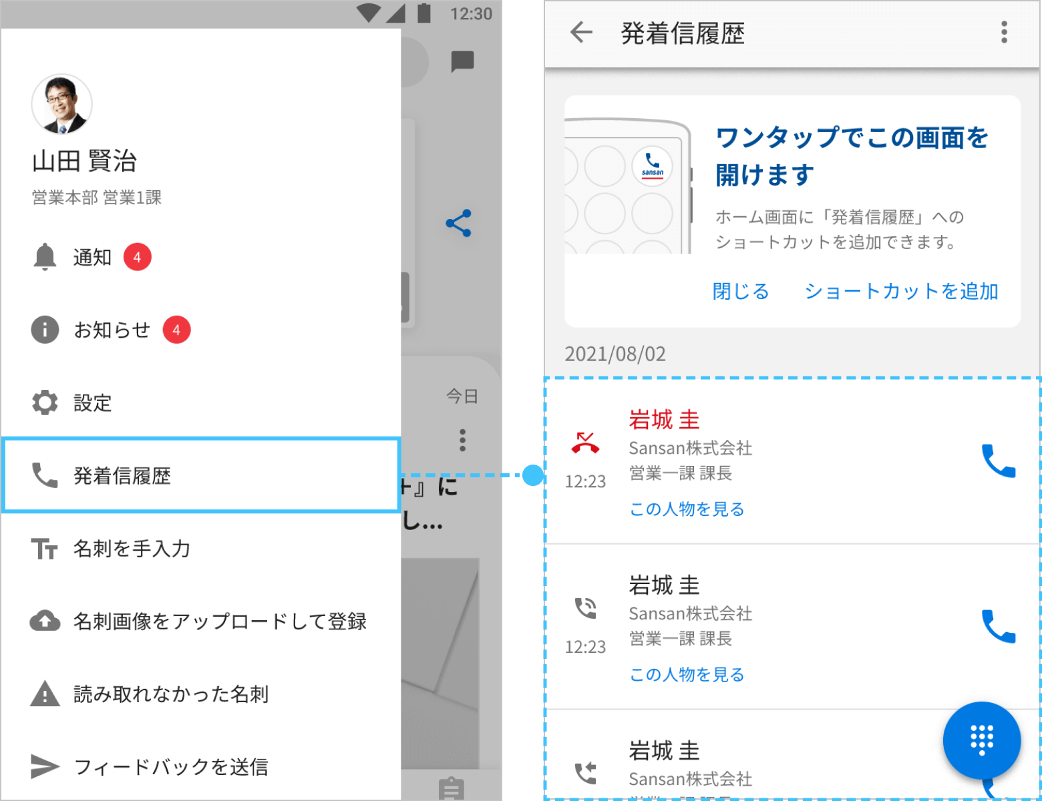1042x801 pixels.
Task: Call the second 岩城 圭 entry
Action: [x=999, y=626]
